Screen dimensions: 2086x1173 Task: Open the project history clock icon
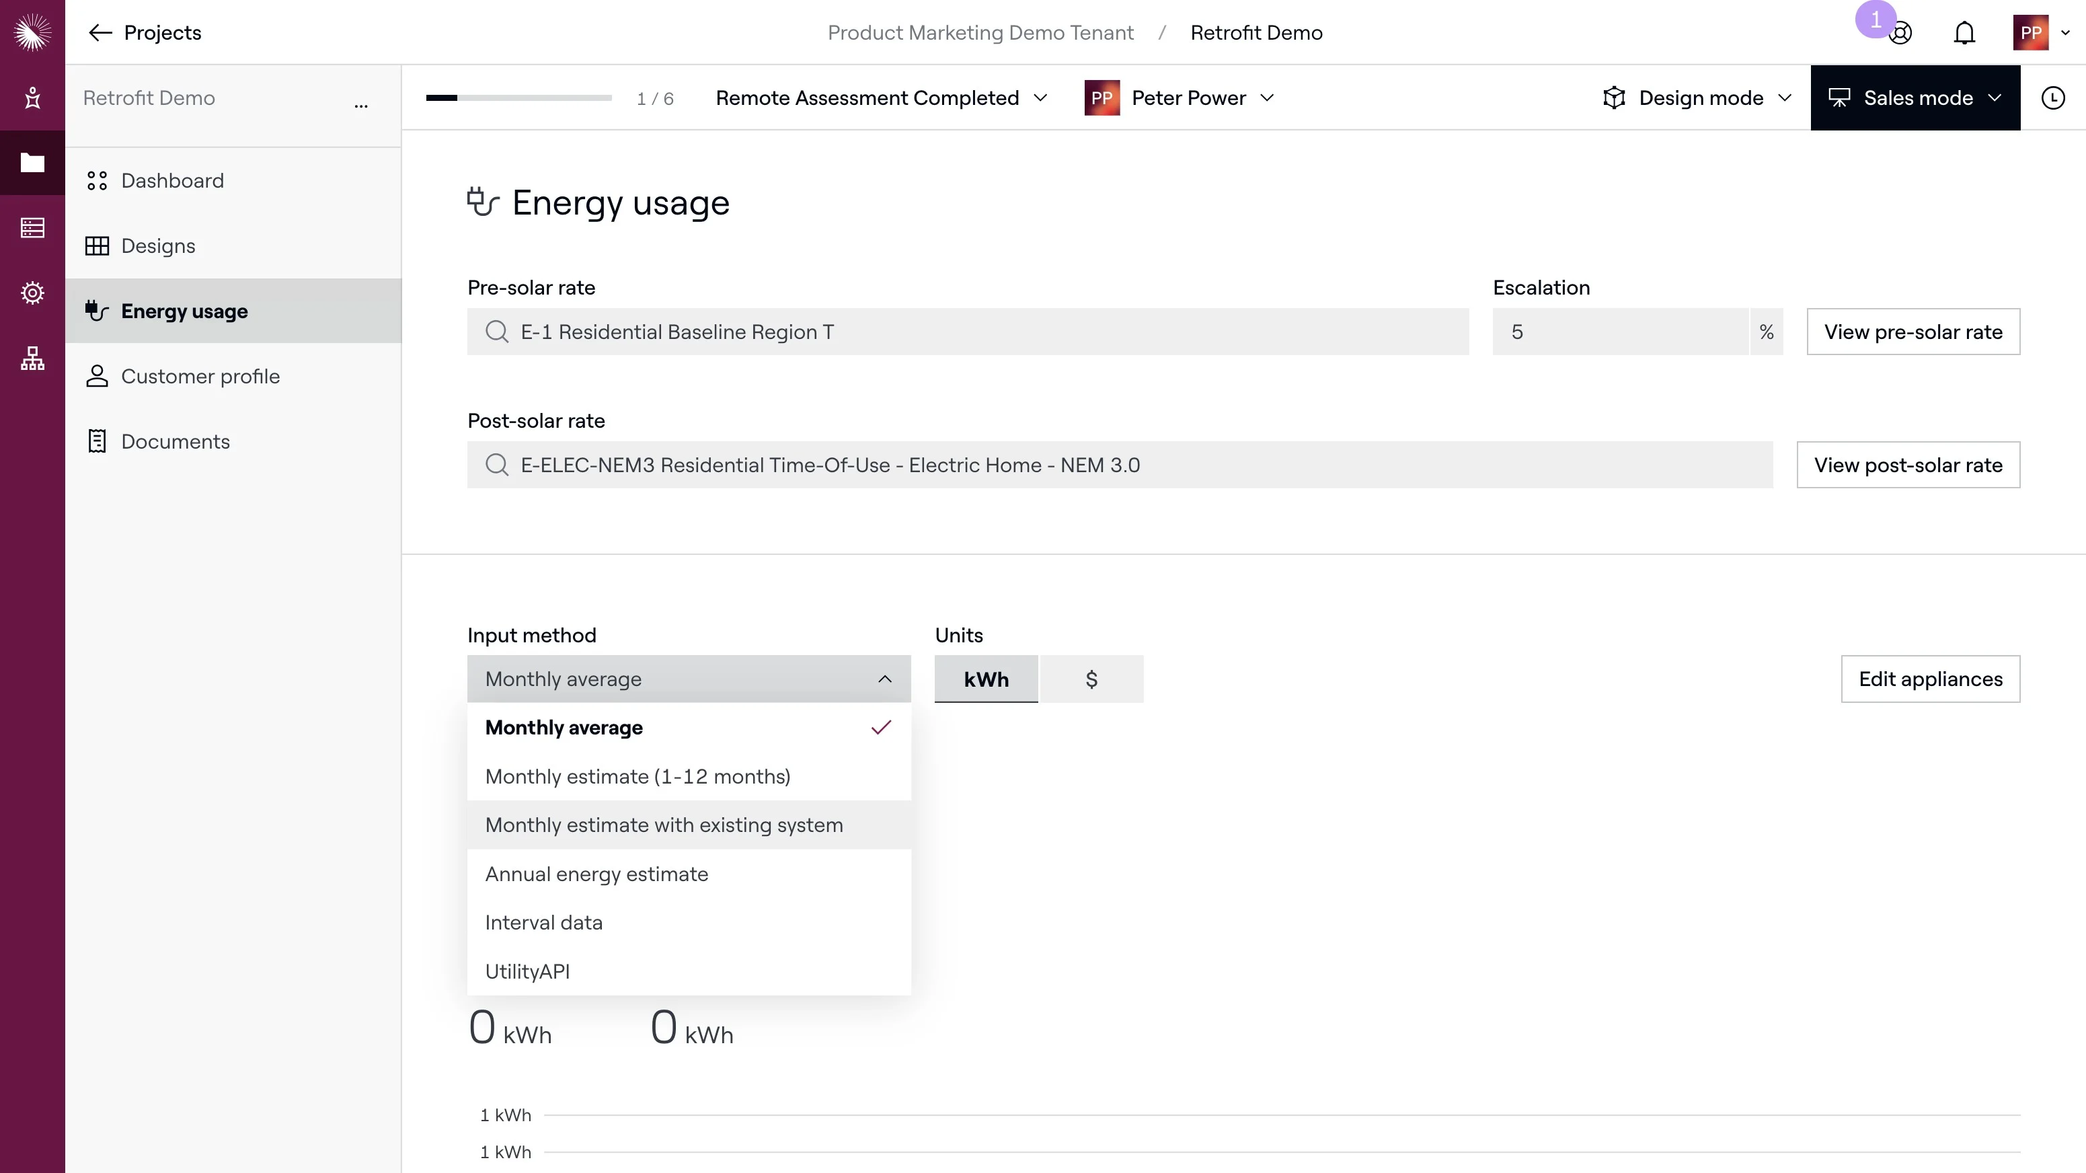pyautogui.click(x=2053, y=98)
